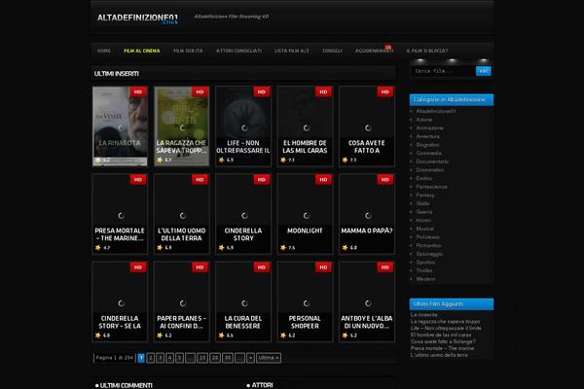Click the next page » arrow
Screen dimensions: 584x389
click(251, 358)
